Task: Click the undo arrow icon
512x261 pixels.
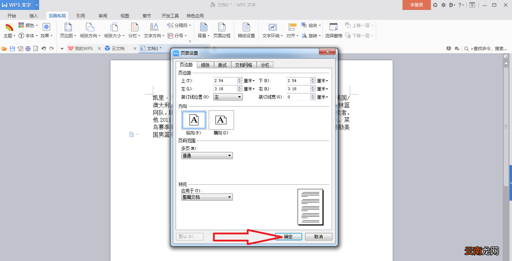Action: click(x=44, y=49)
